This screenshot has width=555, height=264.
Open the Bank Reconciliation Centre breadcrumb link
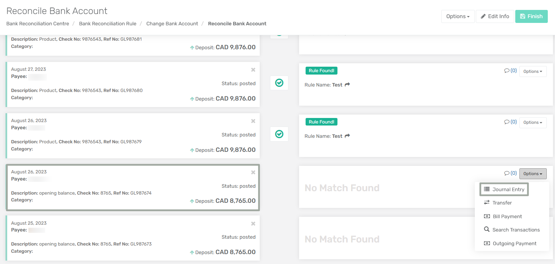(x=38, y=24)
